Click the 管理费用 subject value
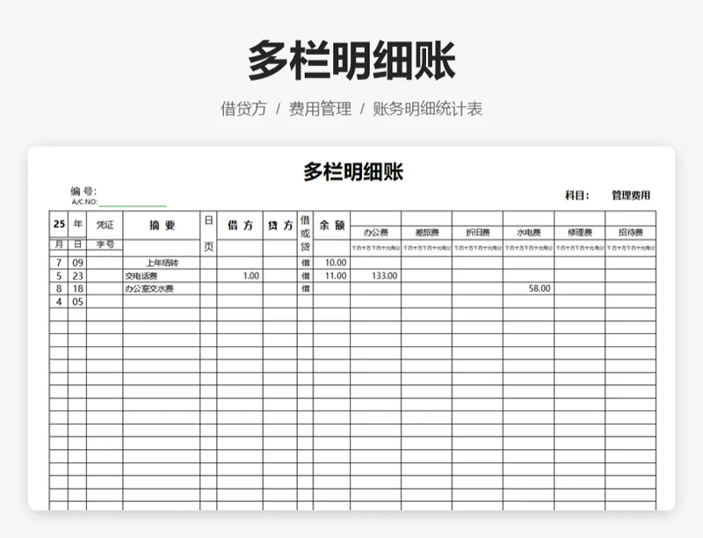The height and width of the screenshot is (538, 703). click(631, 195)
